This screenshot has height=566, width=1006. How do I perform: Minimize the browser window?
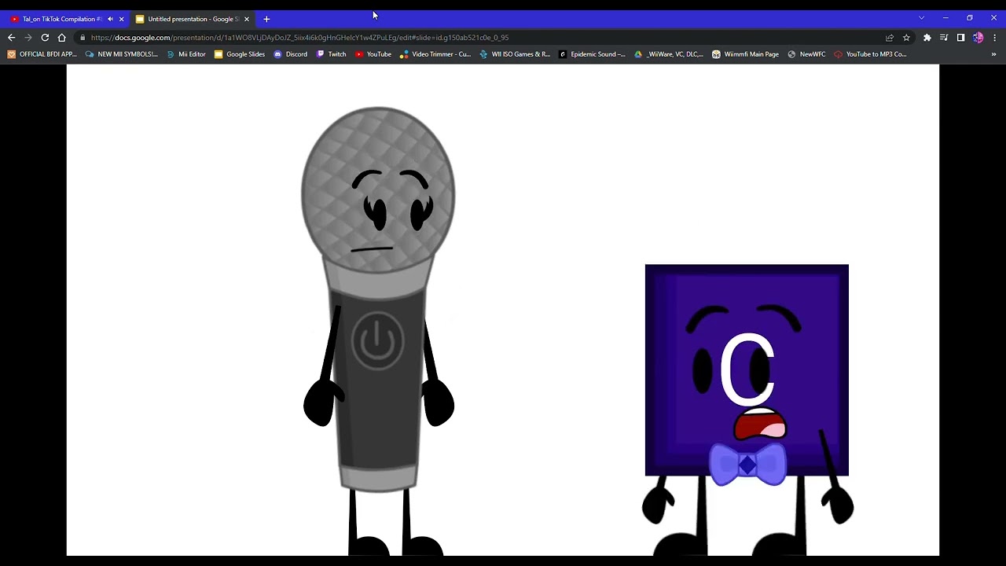click(x=945, y=17)
